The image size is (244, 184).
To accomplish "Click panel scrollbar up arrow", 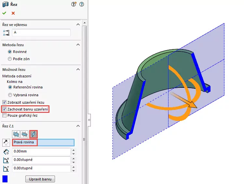I will click(85, 23).
